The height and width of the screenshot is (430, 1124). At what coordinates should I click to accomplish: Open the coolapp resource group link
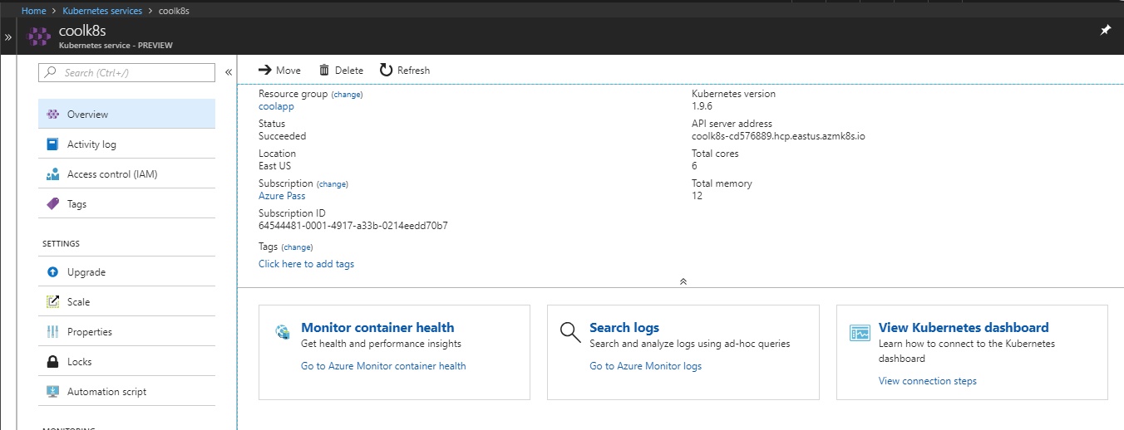tap(276, 106)
